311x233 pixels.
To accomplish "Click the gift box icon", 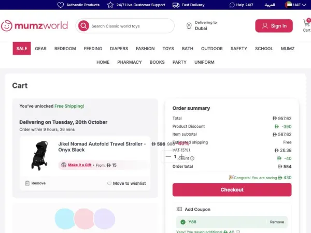I will [64, 165].
